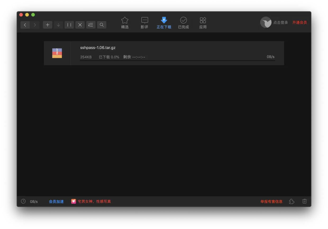Image resolution: width=328 pixels, height=229 pixels.
Task: Click the 0B/s speed in download row
Action: 271,57
